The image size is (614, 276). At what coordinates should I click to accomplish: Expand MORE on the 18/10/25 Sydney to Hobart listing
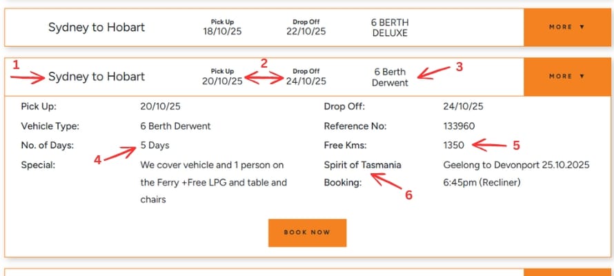tap(566, 27)
